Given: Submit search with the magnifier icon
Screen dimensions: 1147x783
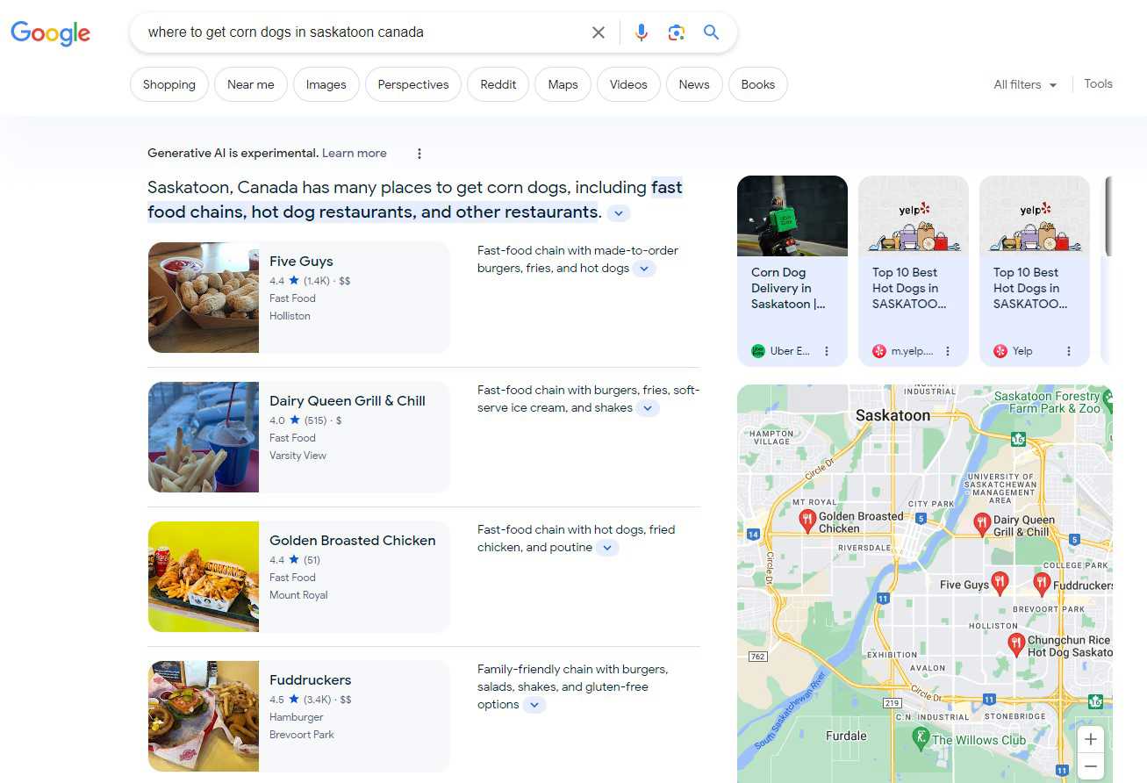Looking at the screenshot, I should tap(711, 32).
